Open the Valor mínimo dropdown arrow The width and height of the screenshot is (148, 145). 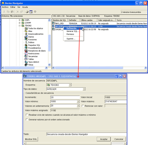(78, 101)
